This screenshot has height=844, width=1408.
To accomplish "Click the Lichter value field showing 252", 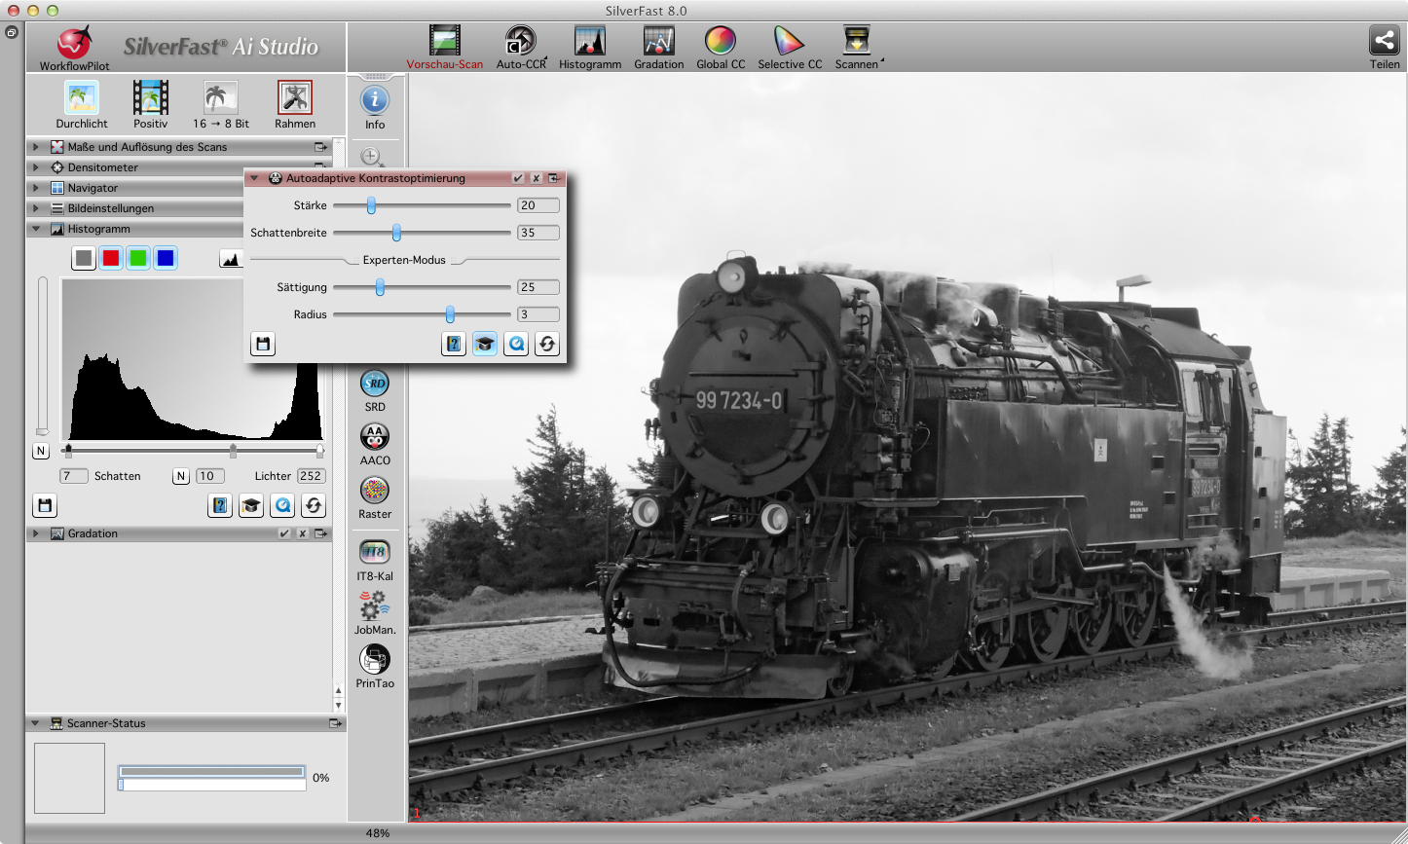I will point(312,476).
